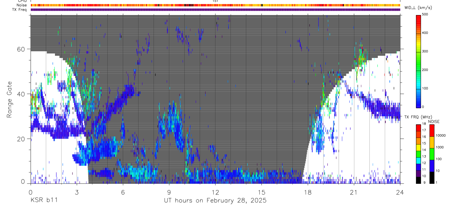Click the '10000' value on noise legend

coord(441,135)
